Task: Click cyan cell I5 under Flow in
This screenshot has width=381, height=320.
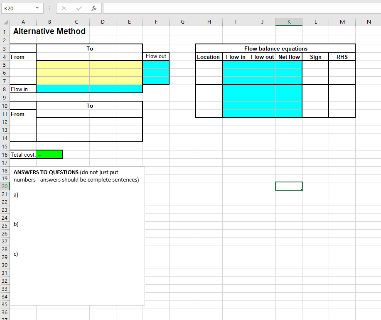Action: click(236, 65)
